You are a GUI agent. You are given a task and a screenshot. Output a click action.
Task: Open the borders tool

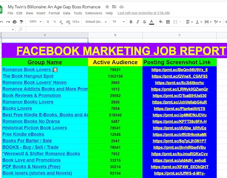[x=168, y=22]
